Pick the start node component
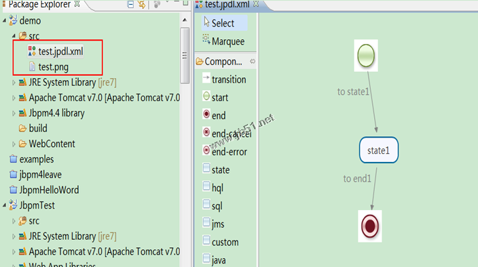This screenshot has height=267, width=478. click(x=215, y=98)
